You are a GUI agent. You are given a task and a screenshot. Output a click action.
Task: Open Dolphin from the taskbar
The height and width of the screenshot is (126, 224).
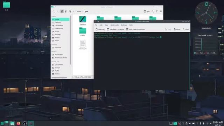12,123
